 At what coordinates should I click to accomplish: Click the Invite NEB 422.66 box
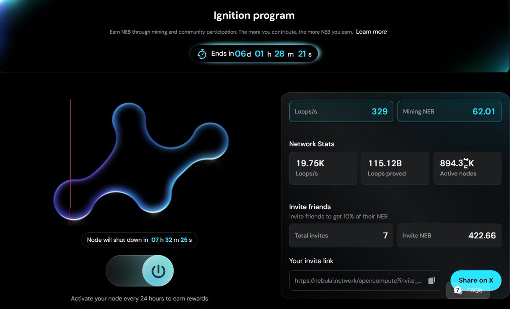(x=449, y=235)
